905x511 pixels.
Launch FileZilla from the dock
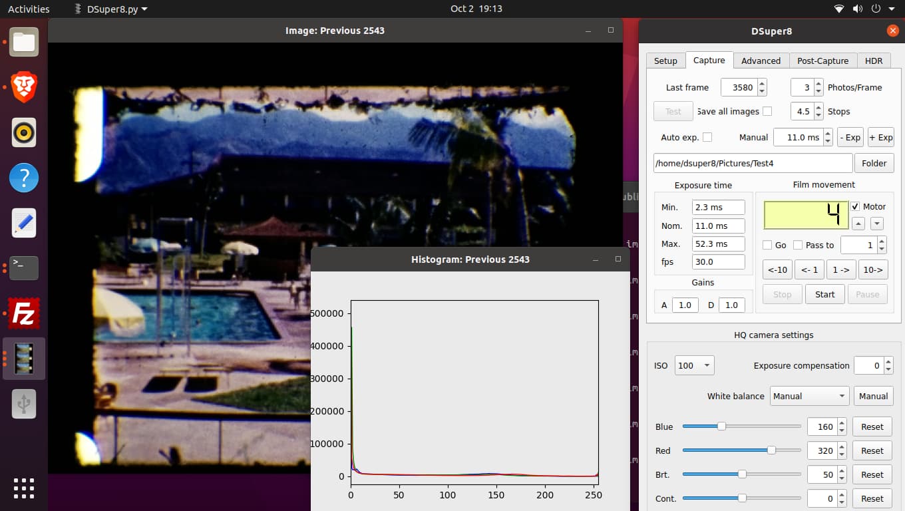click(x=24, y=313)
